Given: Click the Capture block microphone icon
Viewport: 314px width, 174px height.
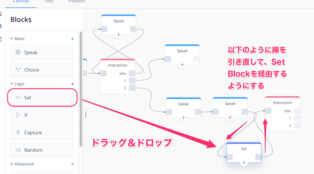Looking at the screenshot, I should (x=18, y=132).
